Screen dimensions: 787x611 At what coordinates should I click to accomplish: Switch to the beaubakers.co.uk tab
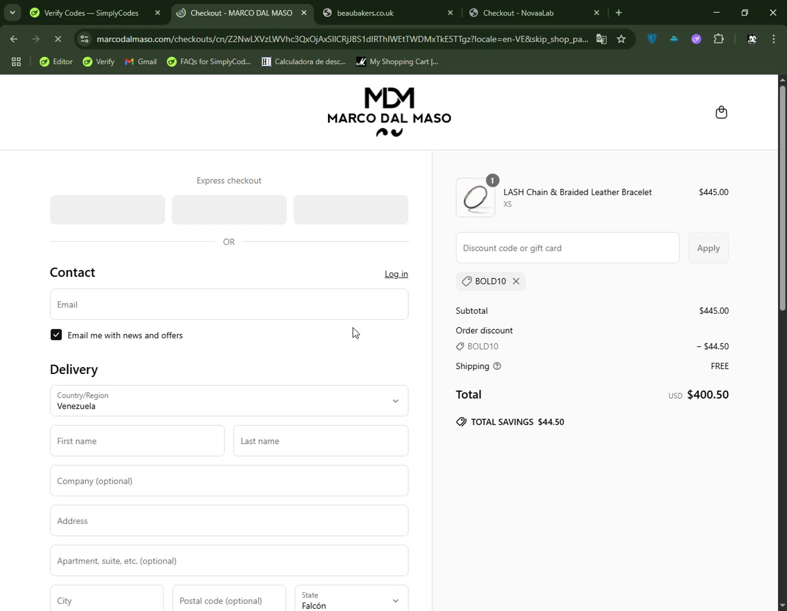pos(365,13)
